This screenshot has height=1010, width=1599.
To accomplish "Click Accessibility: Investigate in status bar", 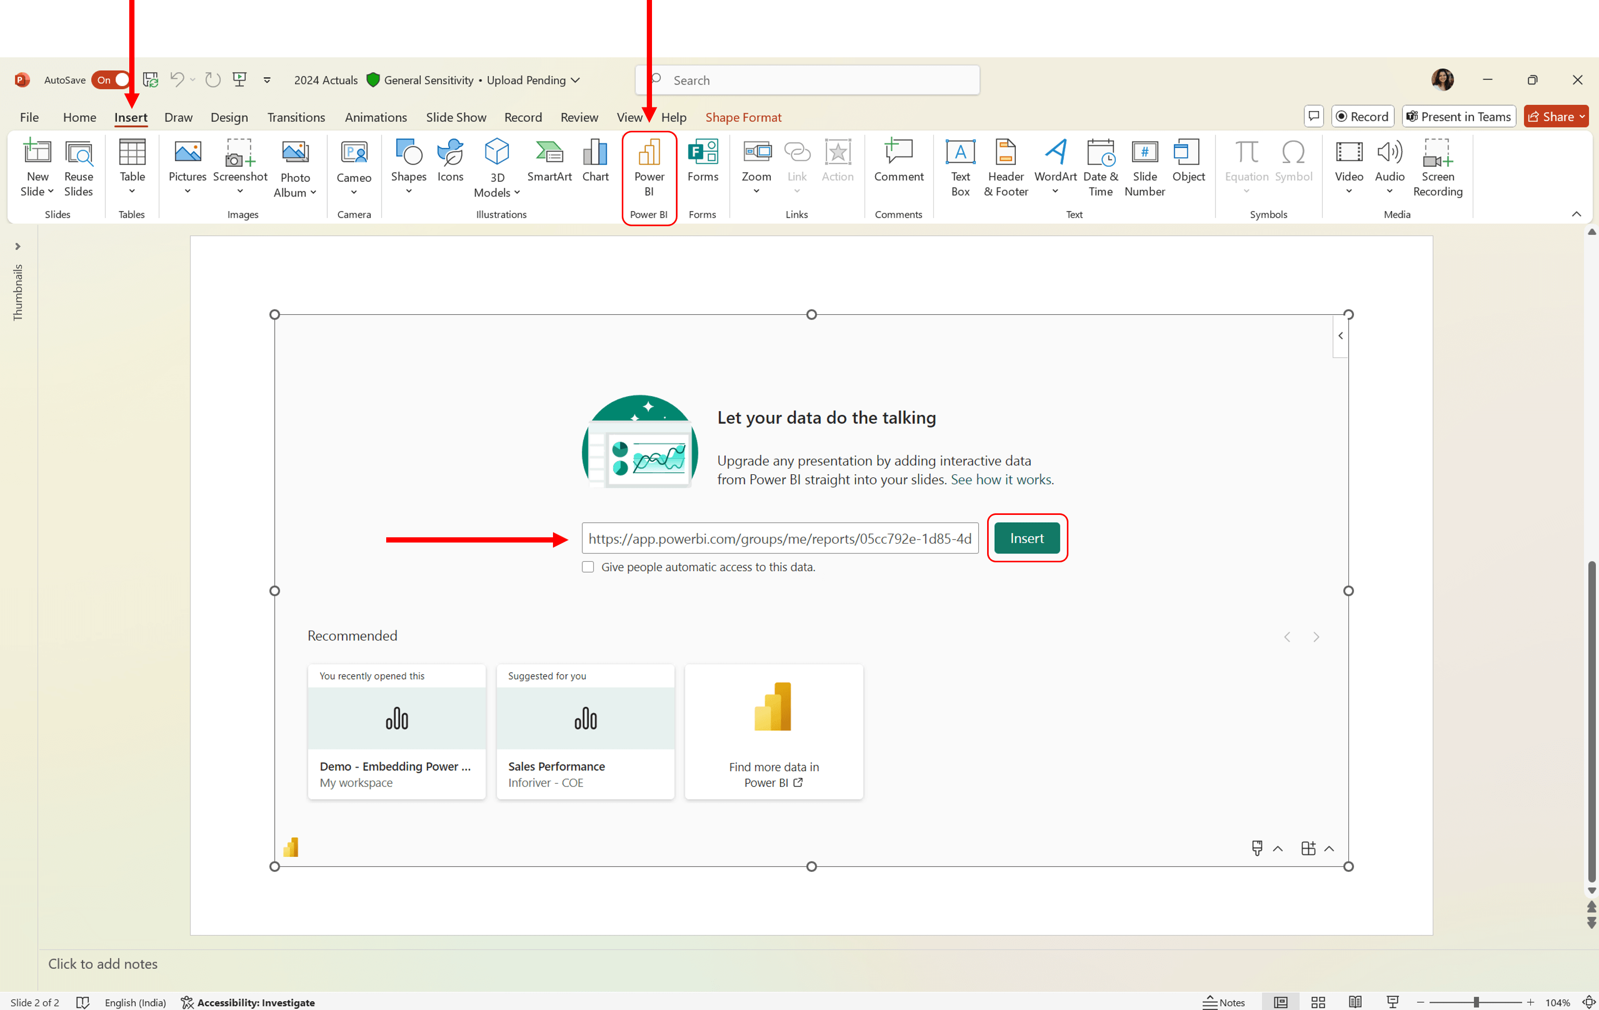I will (x=248, y=1002).
